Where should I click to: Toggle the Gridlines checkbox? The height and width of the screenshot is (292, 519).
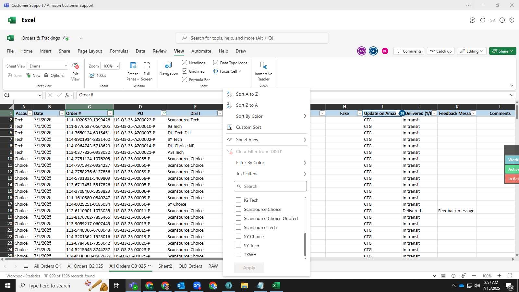185,71
